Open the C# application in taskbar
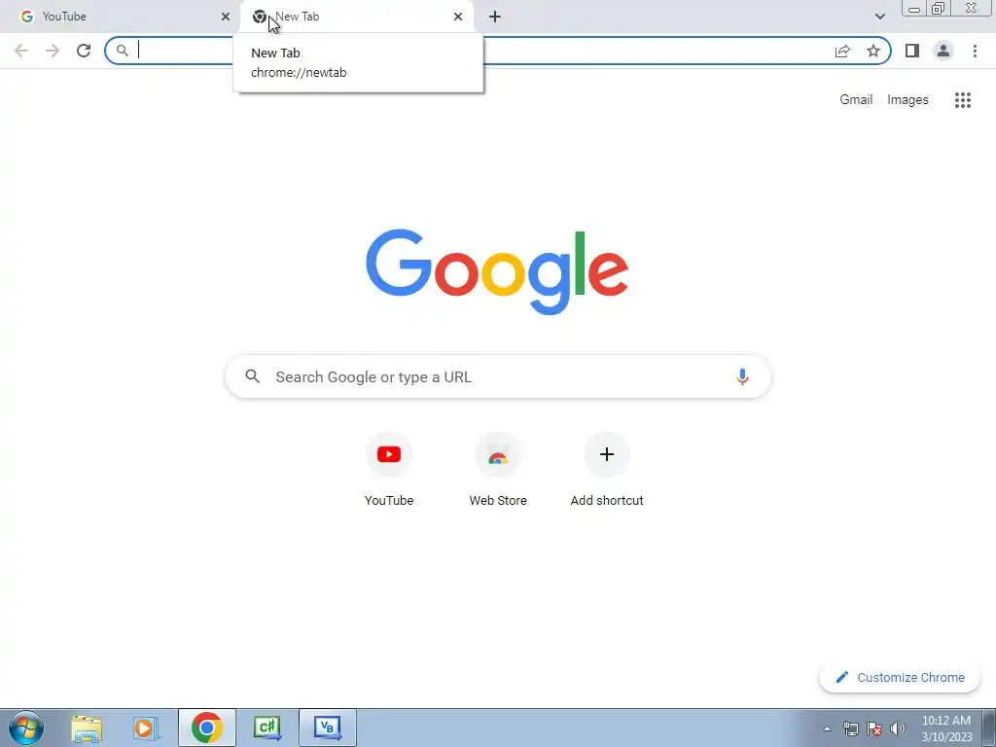The height and width of the screenshot is (747, 996). pyautogui.click(x=267, y=728)
